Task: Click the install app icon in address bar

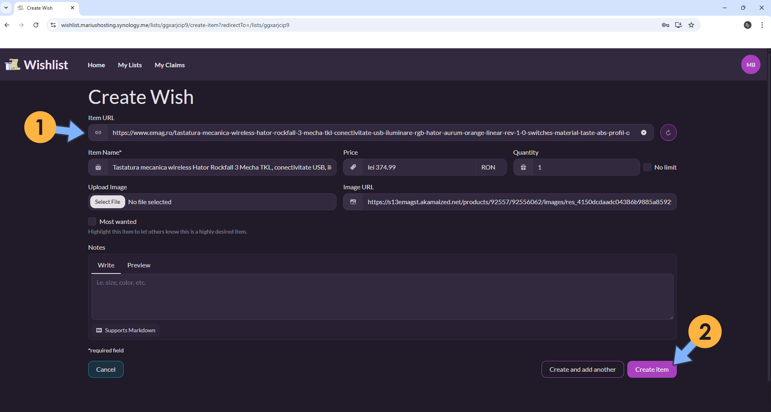Action: point(678,25)
